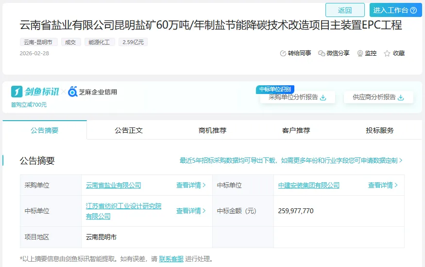Image resolution: width=425 pixels, height=267 pixels.
Task: Expand 查看详情 for 中建安装集团有限公司
Action: [x=383, y=185]
